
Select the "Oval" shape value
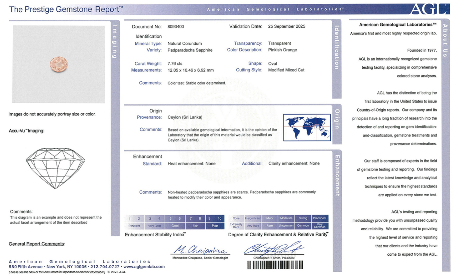[272, 63]
